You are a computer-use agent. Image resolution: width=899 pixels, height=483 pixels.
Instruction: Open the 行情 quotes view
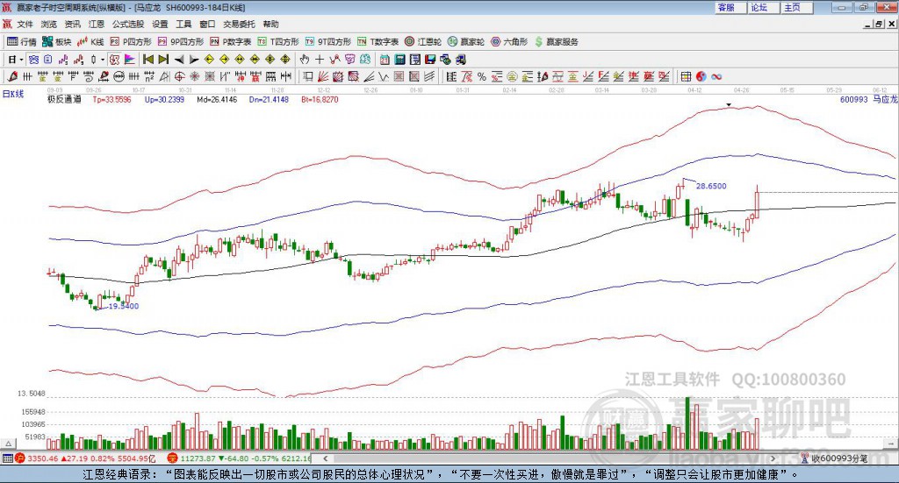pos(22,42)
